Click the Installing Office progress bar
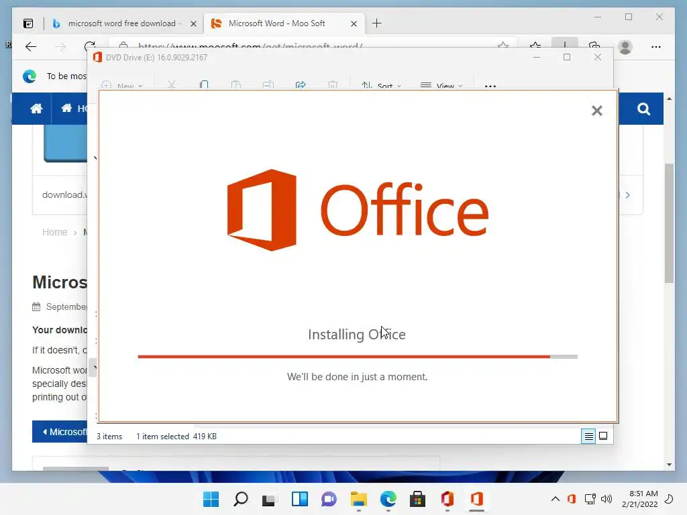Image resolution: width=687 pixels, height=515 pixels. click(358, 357)
